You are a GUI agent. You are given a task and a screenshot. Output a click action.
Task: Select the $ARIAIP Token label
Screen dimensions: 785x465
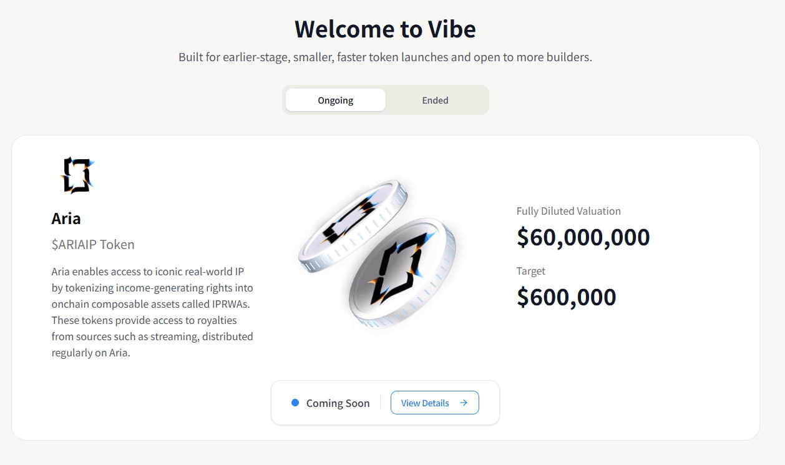point(93,245)
